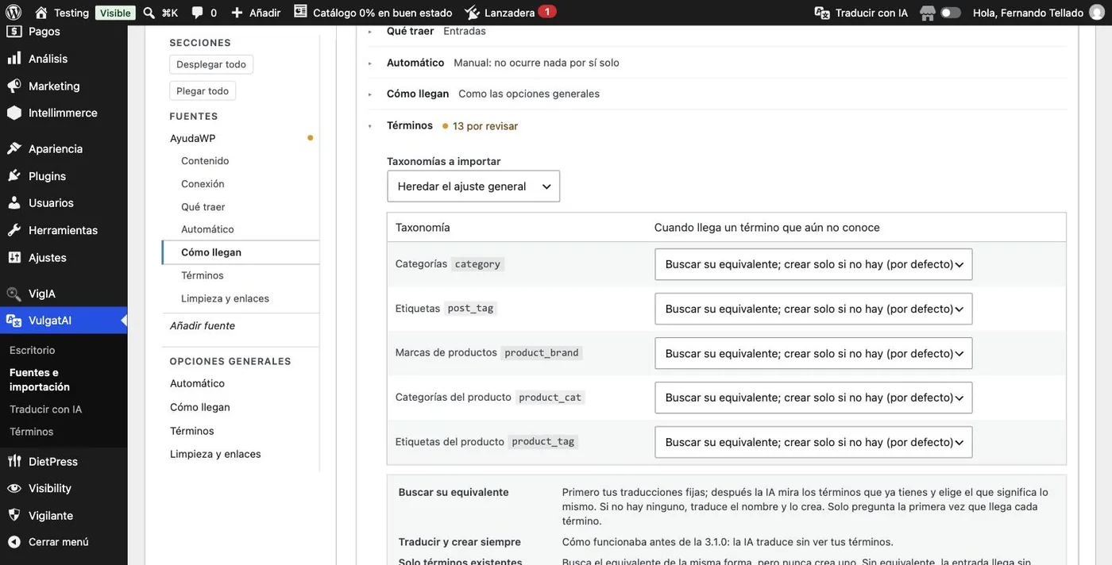Go to Conexión under AyudaWP
The width and height of the screenshot is (1112, 565).
pyautogui.click(x=203, y=184)
